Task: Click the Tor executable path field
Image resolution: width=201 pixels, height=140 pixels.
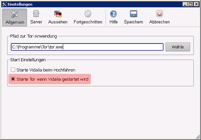Action: click(87, 47)
